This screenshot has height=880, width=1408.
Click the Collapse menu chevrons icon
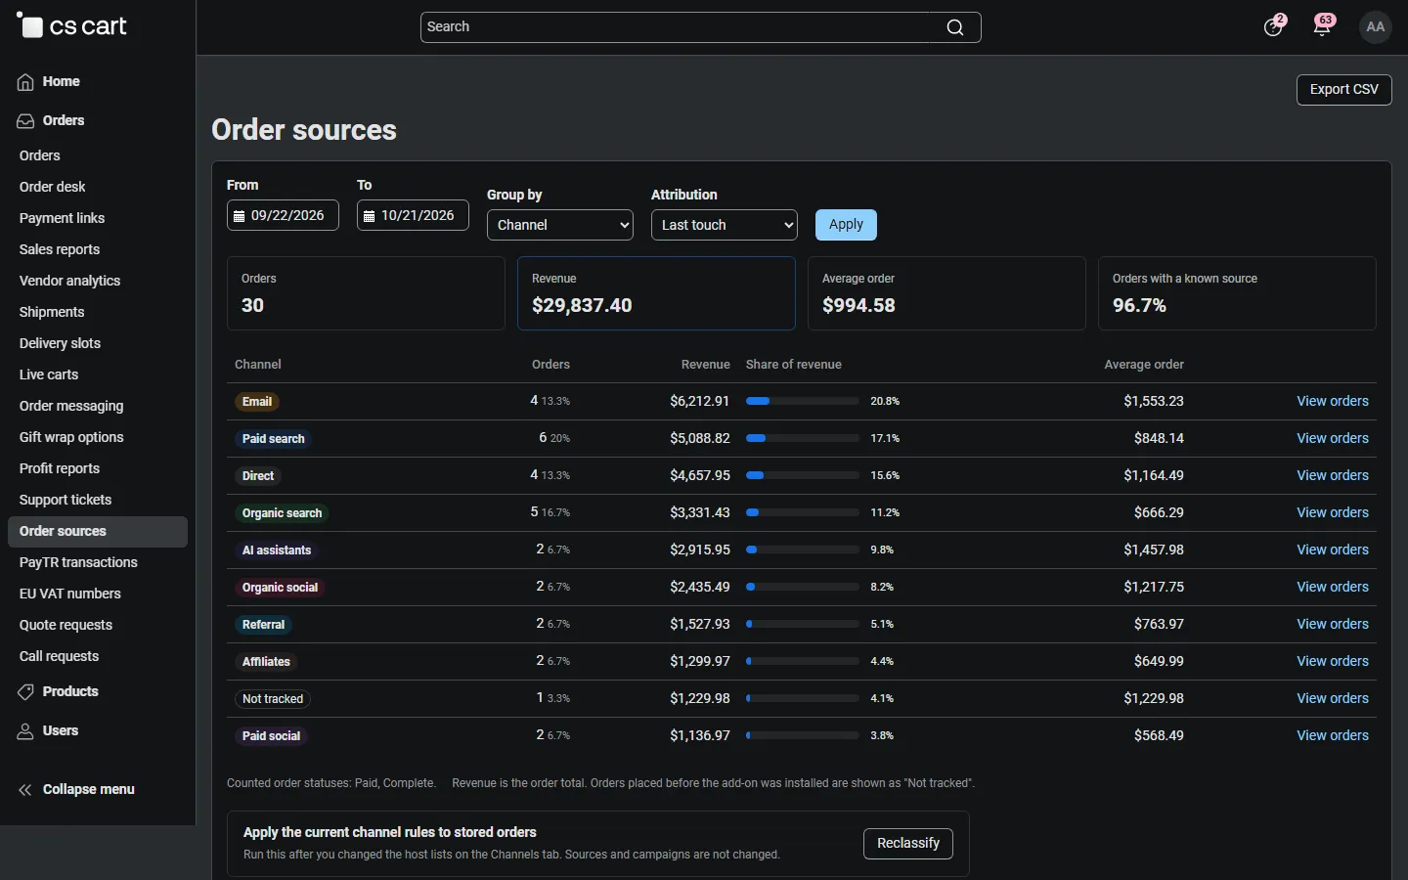[25, 790]
